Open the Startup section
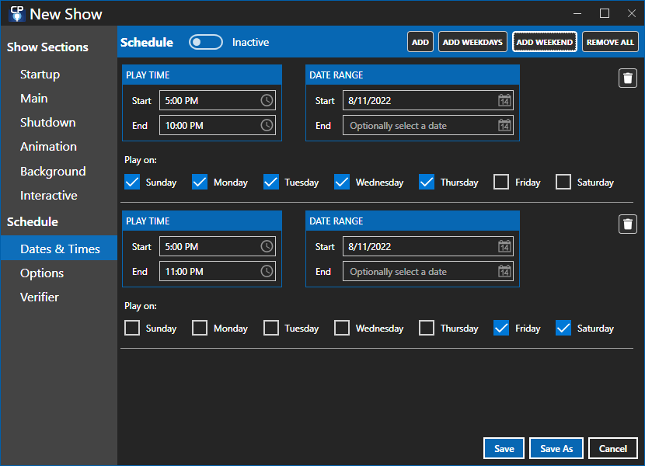This screenshot has width=645, height=466. pos(40,75)
